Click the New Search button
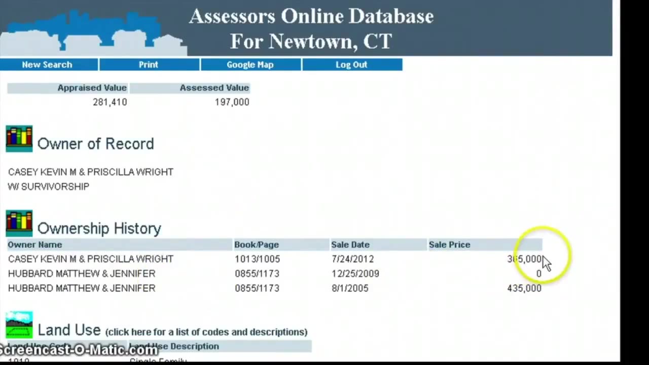Viewport: 649px width, 365px height. click(x=49, y=64)
